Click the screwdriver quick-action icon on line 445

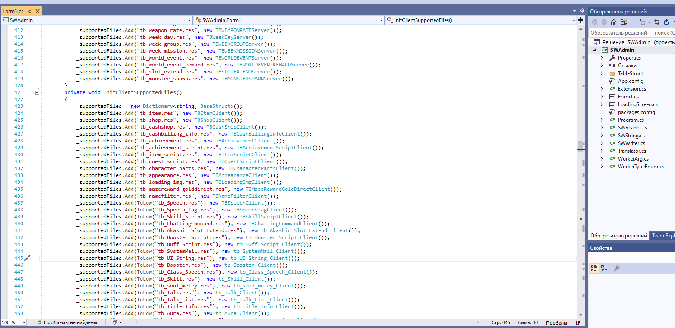pyautogui.click(x=27, y=258)
